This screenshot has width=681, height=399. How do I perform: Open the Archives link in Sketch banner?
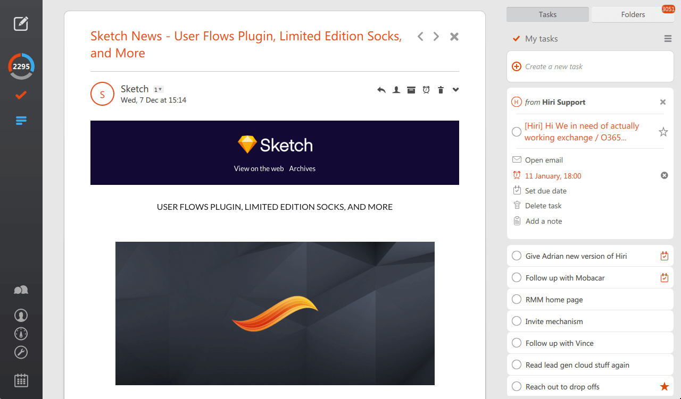pyautogui.click(x=302, y=168)
